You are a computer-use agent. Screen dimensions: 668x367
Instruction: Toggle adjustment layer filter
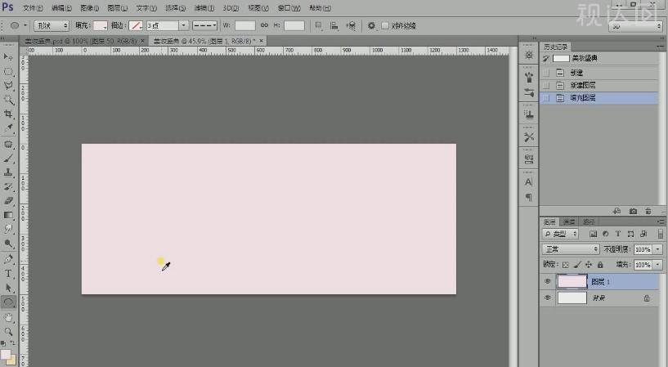(x=605, y=234)
